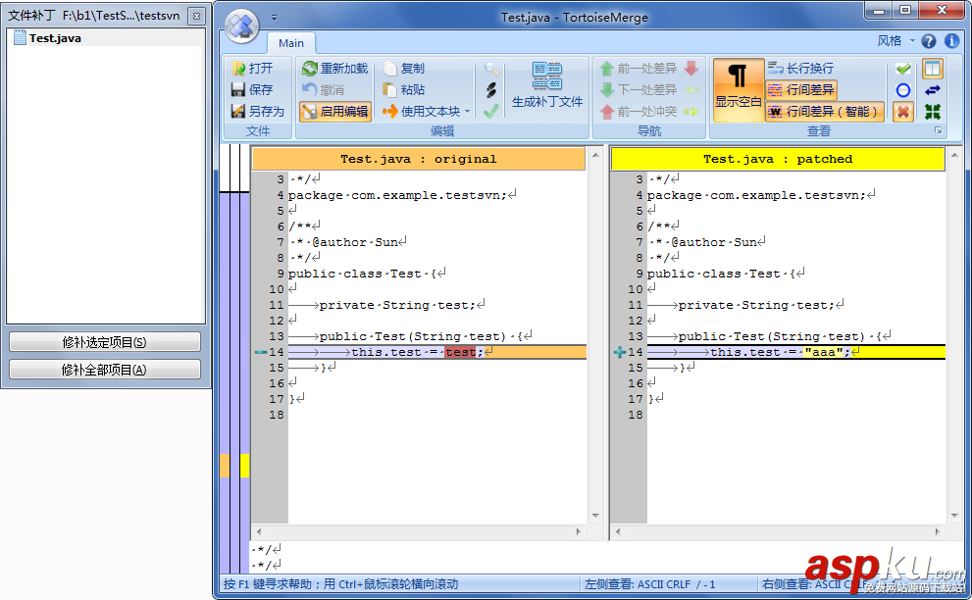Click the green collapse arrows icon
This screenshot has height=600, width=972.
(x=933, y=112)
